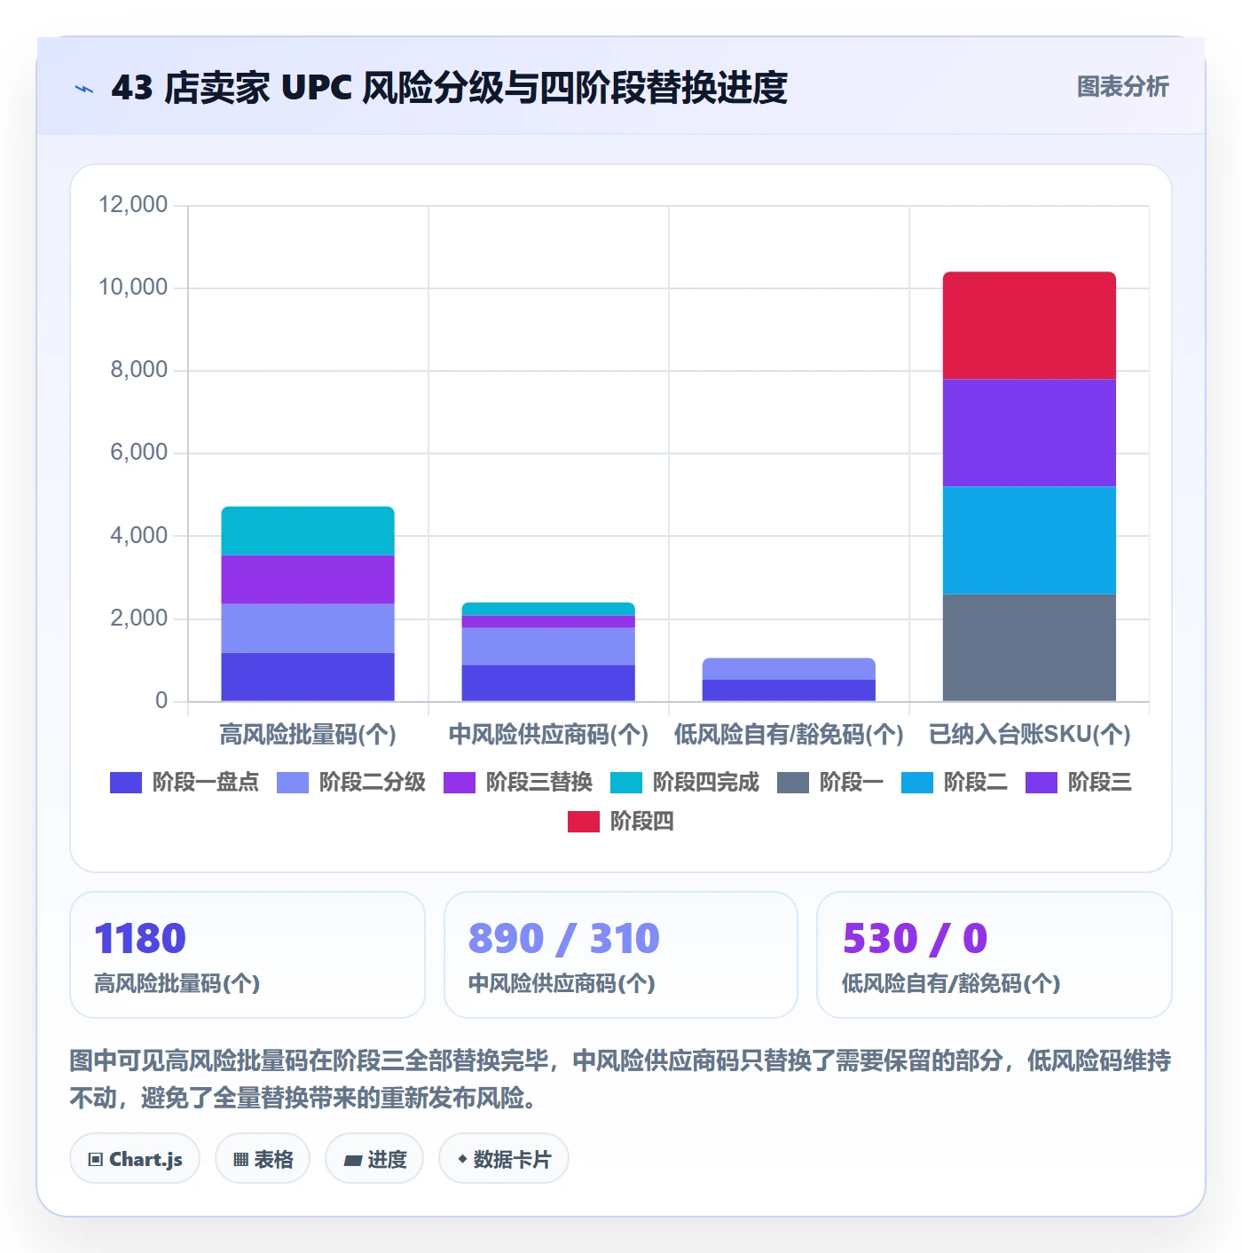Select the light periwinkle segment of 高风险批量码 bar
Image resolution: width=1242 pixels, height=1253 pixels.
click(x=308, y=628)
